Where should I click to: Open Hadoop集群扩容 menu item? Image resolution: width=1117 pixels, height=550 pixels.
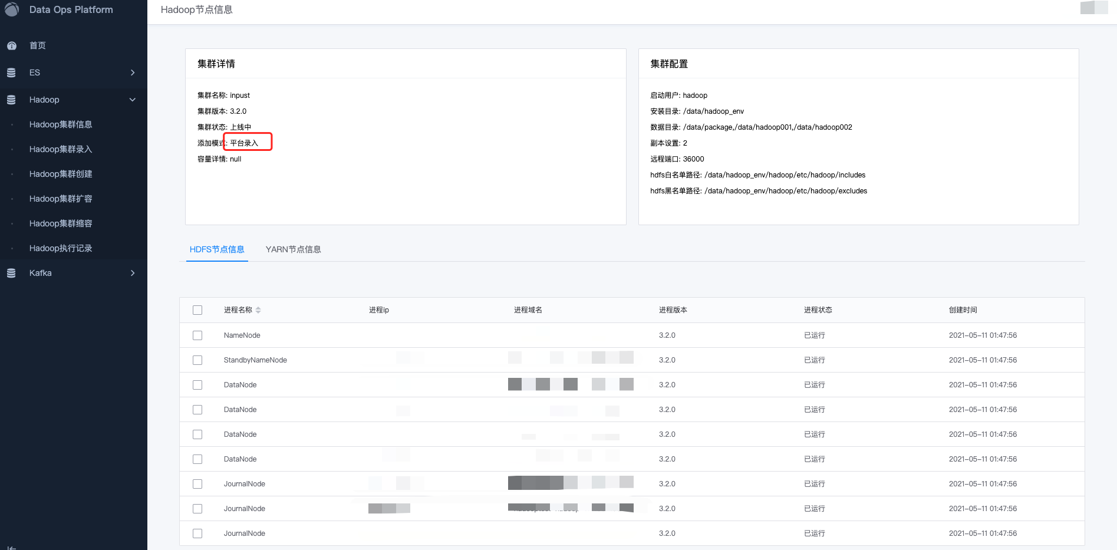pyautogui.click(x=61, y=199)
